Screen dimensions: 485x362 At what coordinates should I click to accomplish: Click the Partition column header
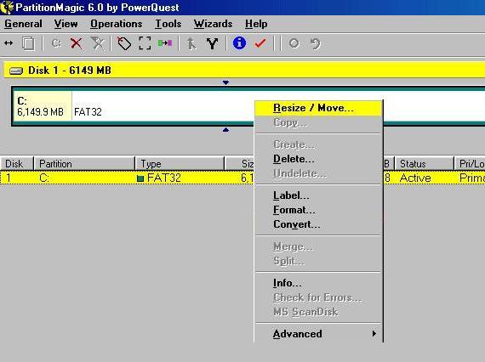coord(84,164)
